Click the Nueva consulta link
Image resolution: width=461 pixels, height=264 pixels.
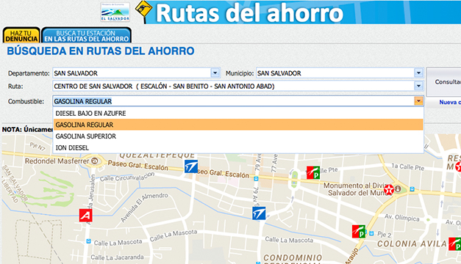tap(449, 102)
